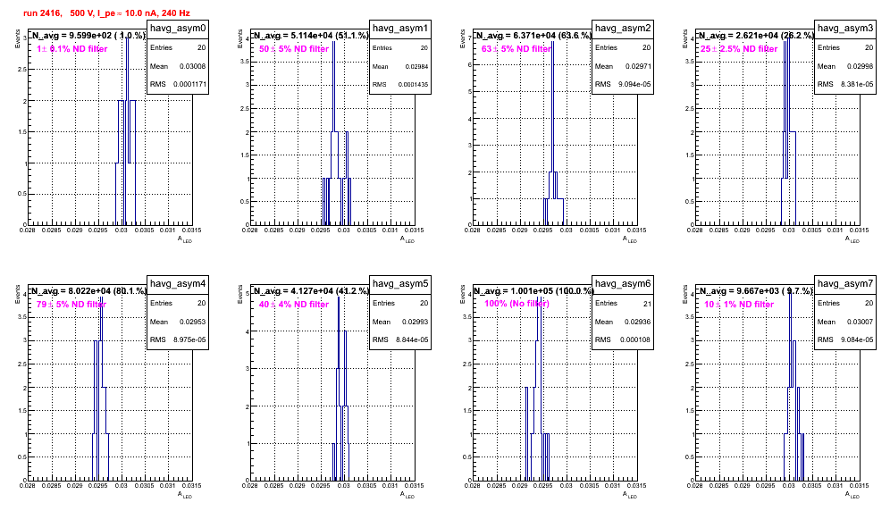Select the havg_asym5 stats box title
The width and height of the screenshot is (890, 511).
pyautogui.click(x=400, y=284)
